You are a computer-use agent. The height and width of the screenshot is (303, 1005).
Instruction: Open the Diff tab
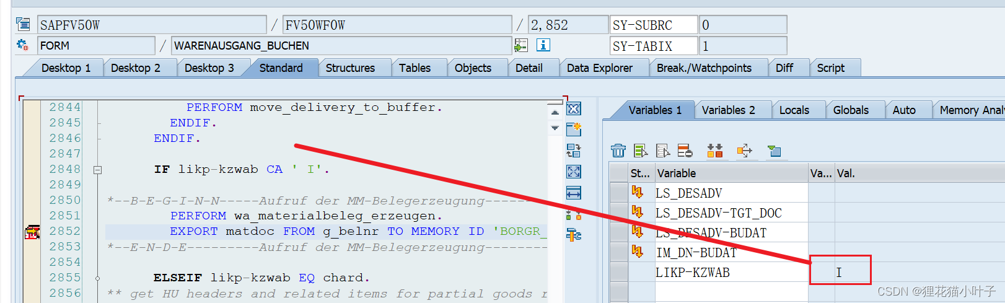(784, 68)
